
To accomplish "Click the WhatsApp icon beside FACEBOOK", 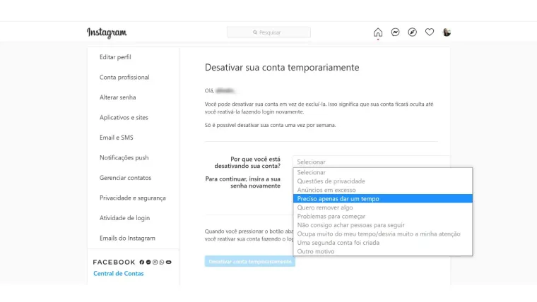I will tap(162, 262).
